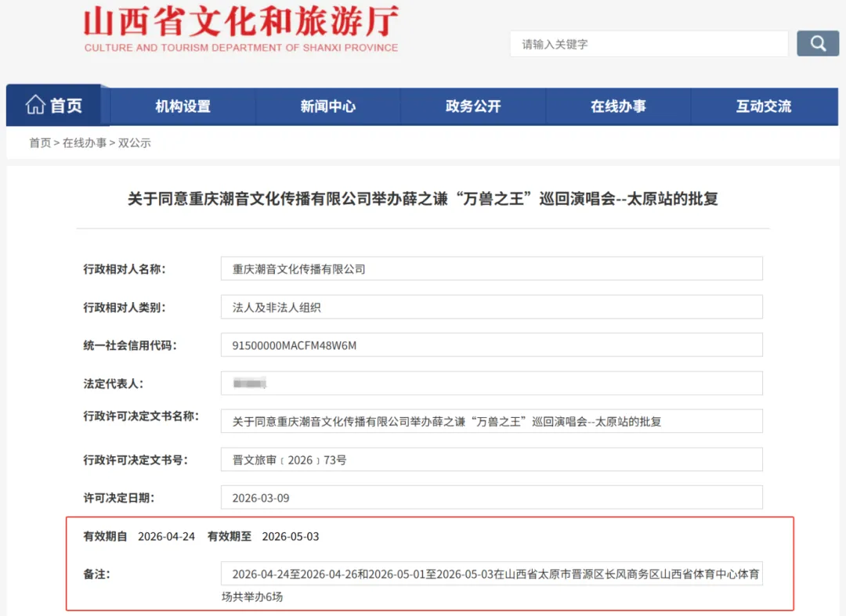
Task: Click the 首页 breadcrumb link
Action: click(x=40, y=142)
